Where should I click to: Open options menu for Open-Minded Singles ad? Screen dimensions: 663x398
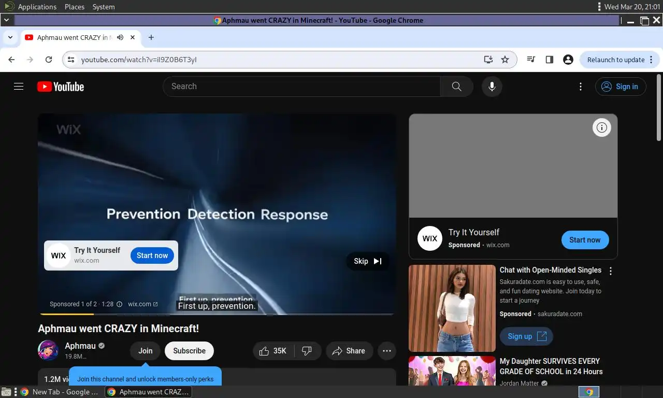click(x=611, y=271)
